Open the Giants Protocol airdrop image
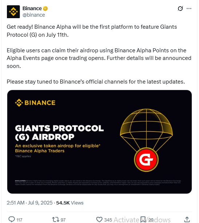This screenshot has width=199, height=223. click(x=99, y=142)
